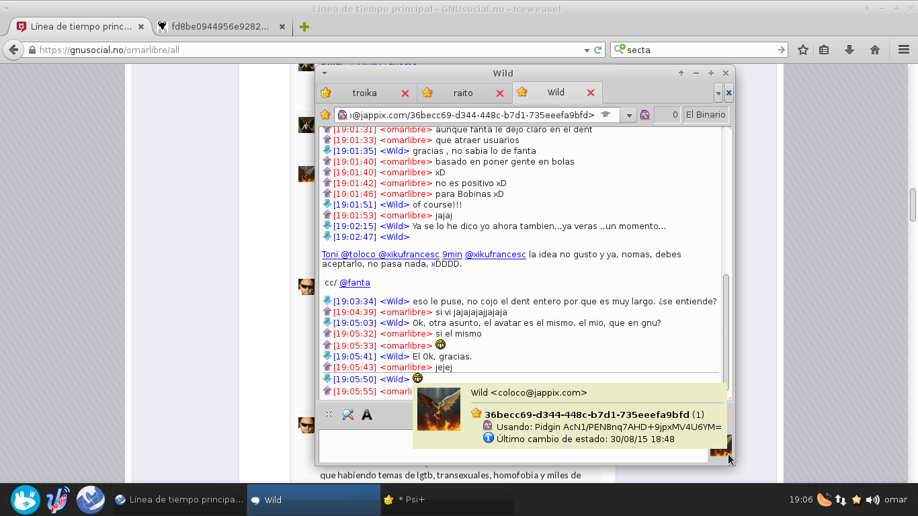This screenshot has height=516, width=918.
Task: Click the omar user label in tray
Action: pyautogui.click(x=896, y=500)
